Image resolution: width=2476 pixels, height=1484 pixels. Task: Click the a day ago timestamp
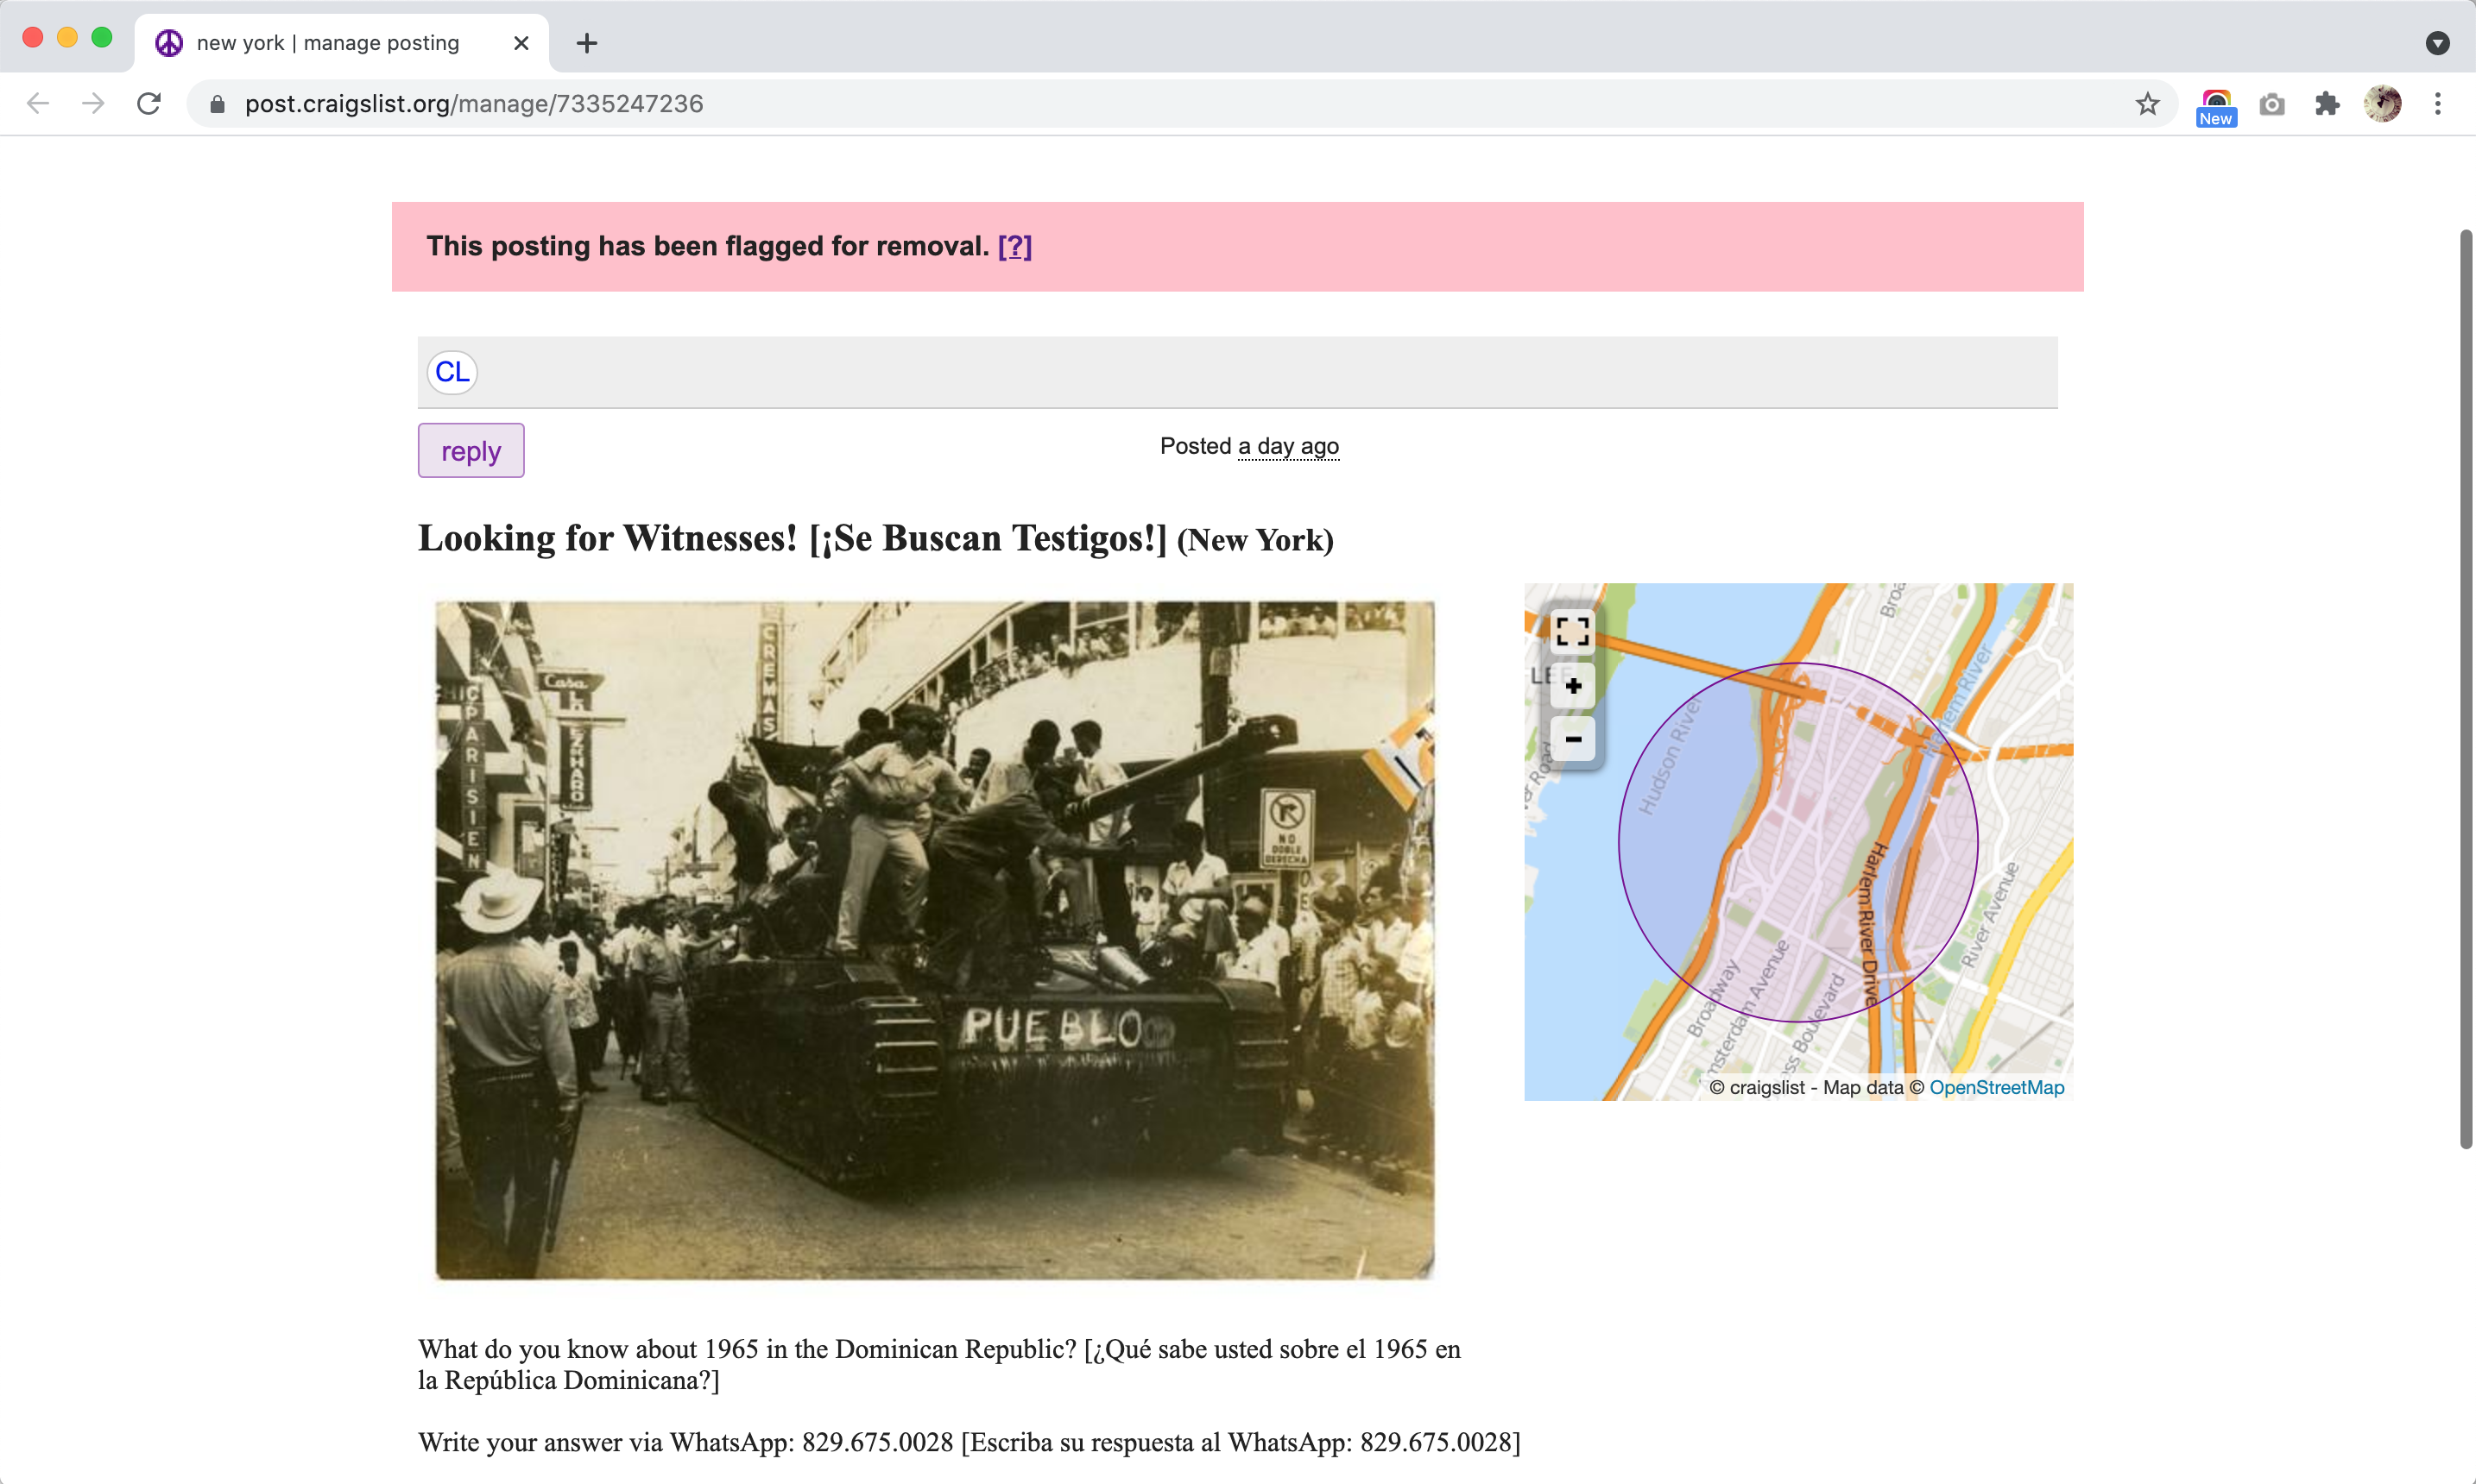pyautogui.click(x=1287, y=446)
